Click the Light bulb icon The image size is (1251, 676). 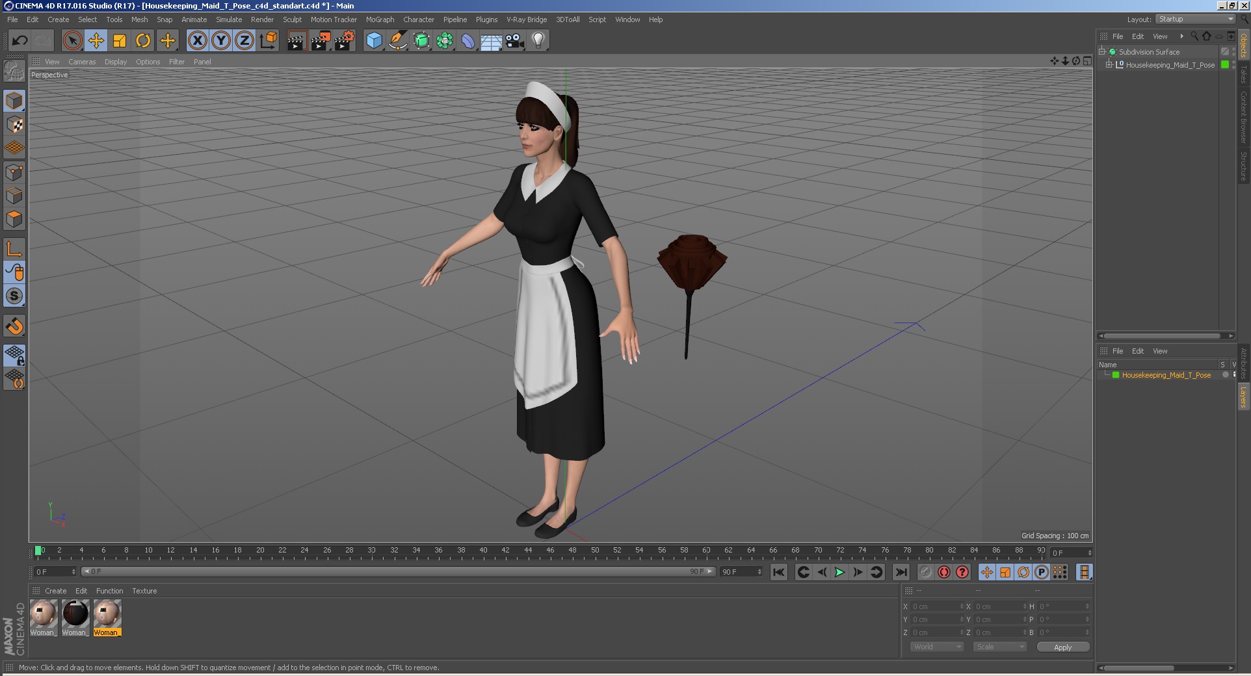[538, 40]
